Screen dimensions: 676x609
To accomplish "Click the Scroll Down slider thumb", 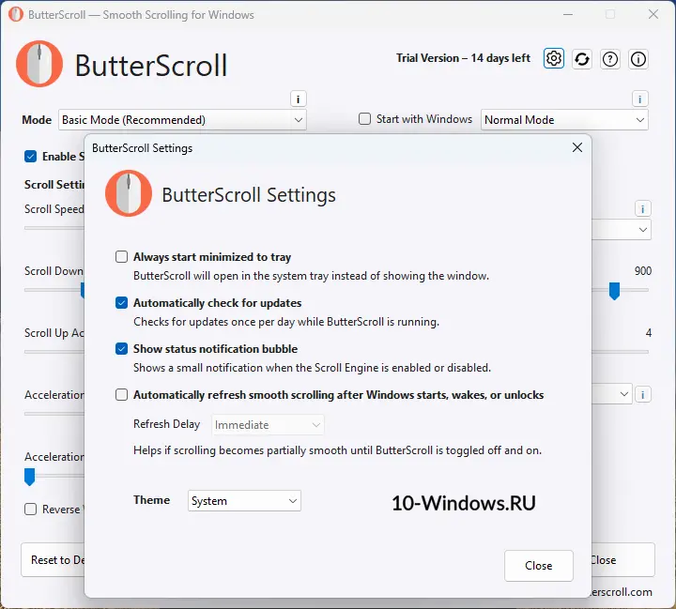I will tap(83, 290).
